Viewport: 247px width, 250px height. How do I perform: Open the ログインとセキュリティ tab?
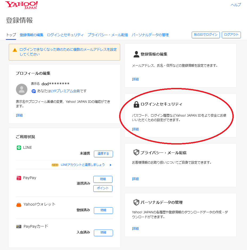click(x=65, y=35)
